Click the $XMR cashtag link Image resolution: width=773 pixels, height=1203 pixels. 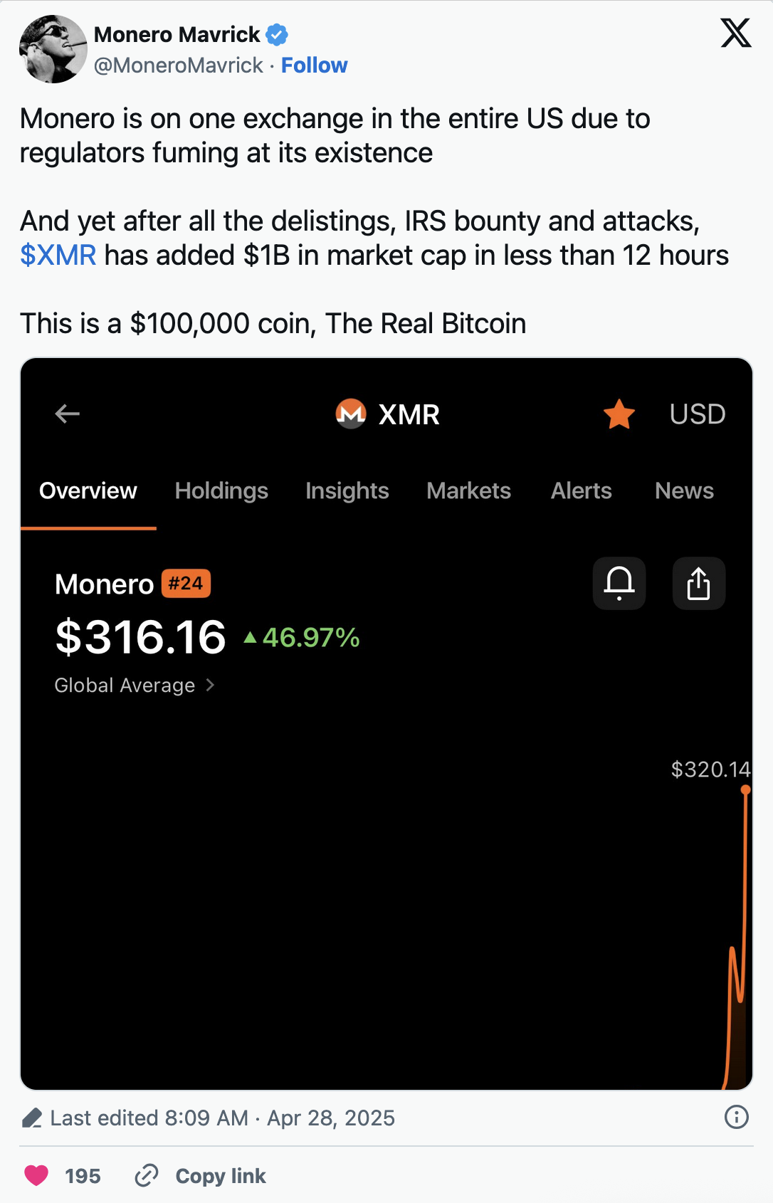58,256
